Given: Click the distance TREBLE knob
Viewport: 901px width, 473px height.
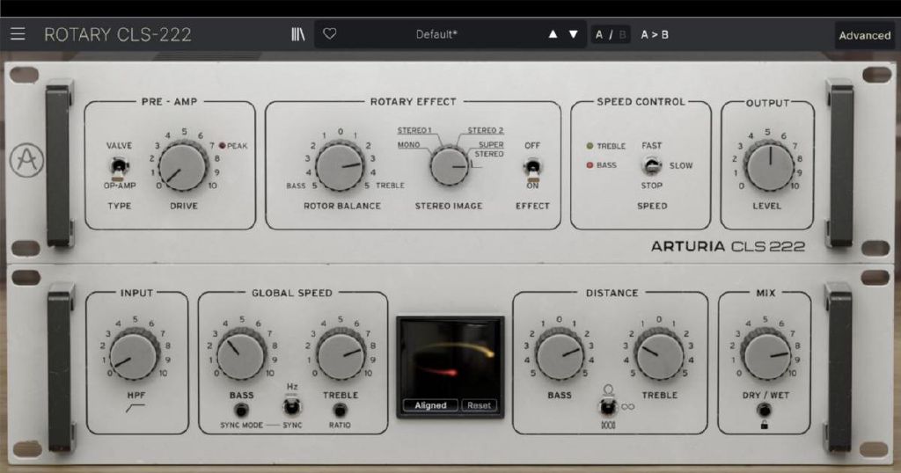Looking at the screenshot, I should pos(659,356).
